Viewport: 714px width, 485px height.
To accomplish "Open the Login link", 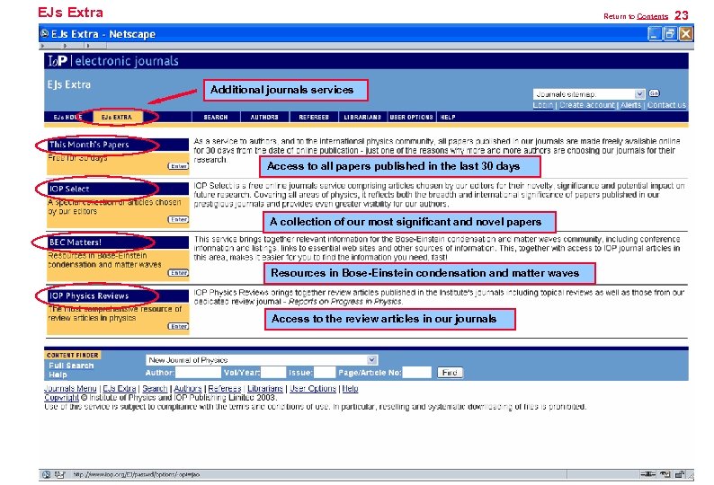I will click(543, 105).
